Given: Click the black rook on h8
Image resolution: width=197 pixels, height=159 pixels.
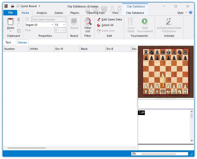Looking at the screenshot, I should click(185, 52).
